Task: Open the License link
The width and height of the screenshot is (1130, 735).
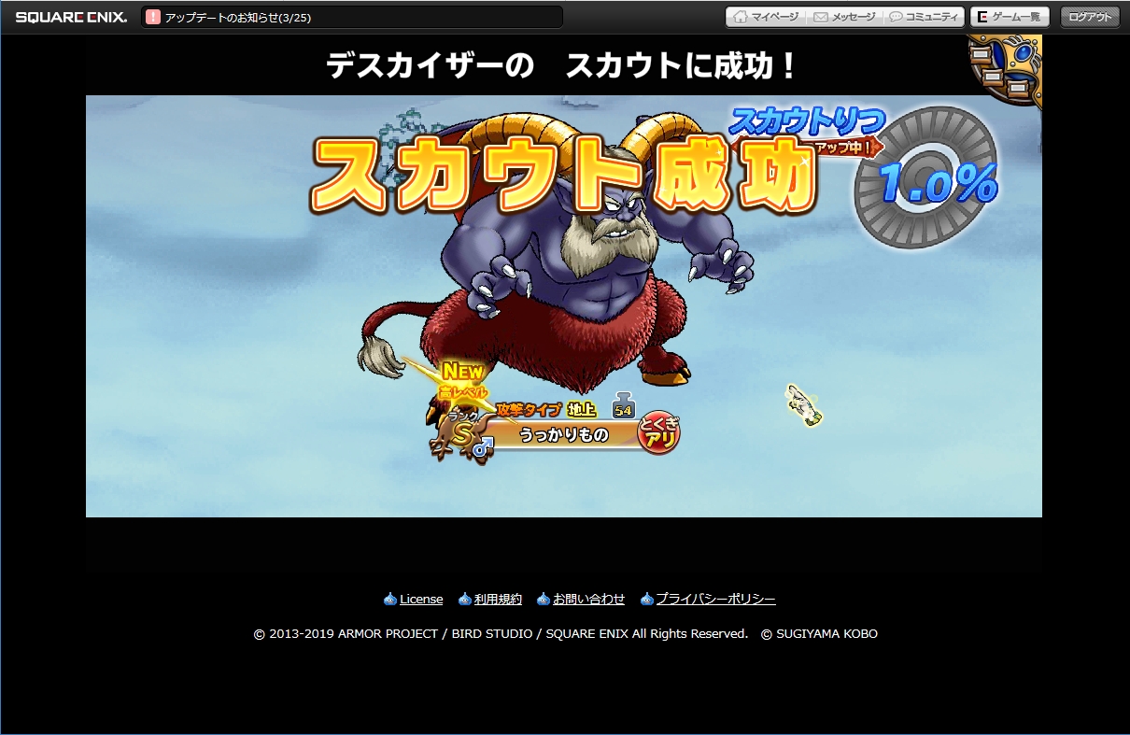Action: coord(421,600)
